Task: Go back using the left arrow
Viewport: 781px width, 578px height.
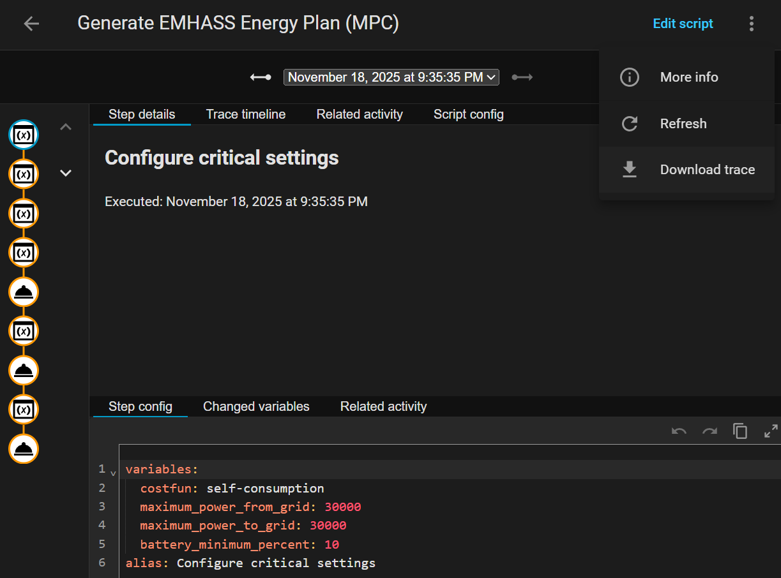Action: pyautogui.click(x=31, y=24)
